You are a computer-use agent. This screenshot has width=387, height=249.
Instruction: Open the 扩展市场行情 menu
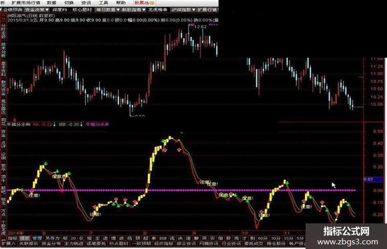tap(26, 3)
